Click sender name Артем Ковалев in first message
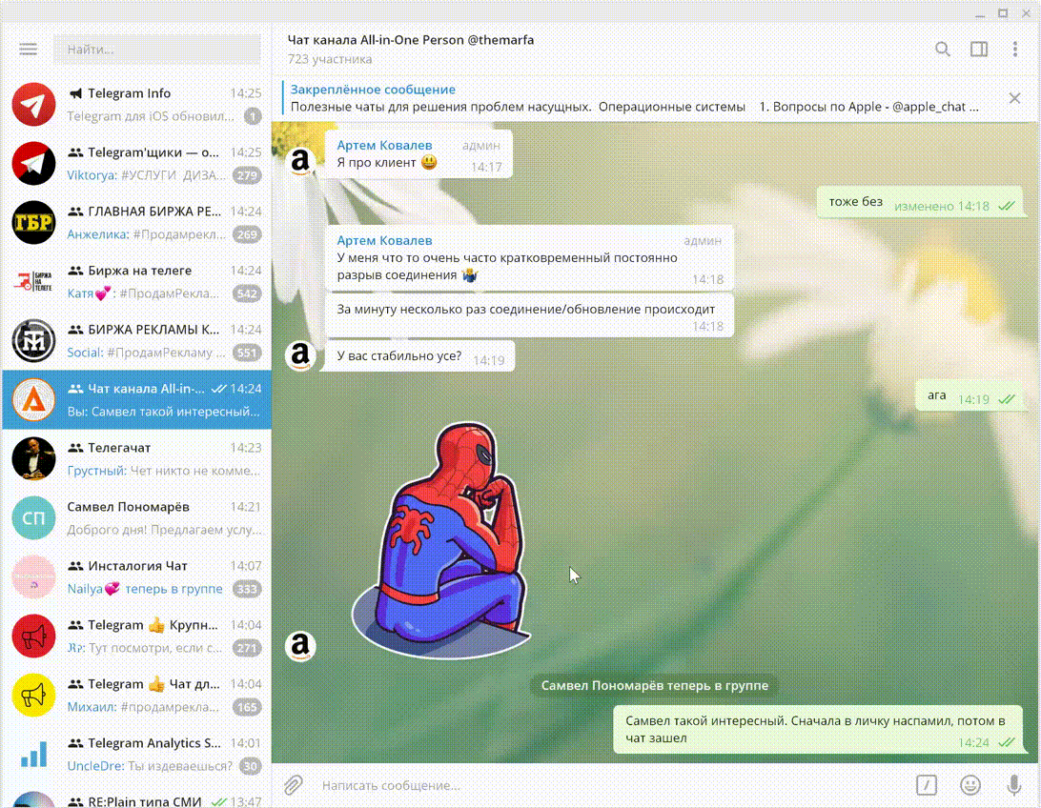The image size is (1041, 808). [384, 145]
